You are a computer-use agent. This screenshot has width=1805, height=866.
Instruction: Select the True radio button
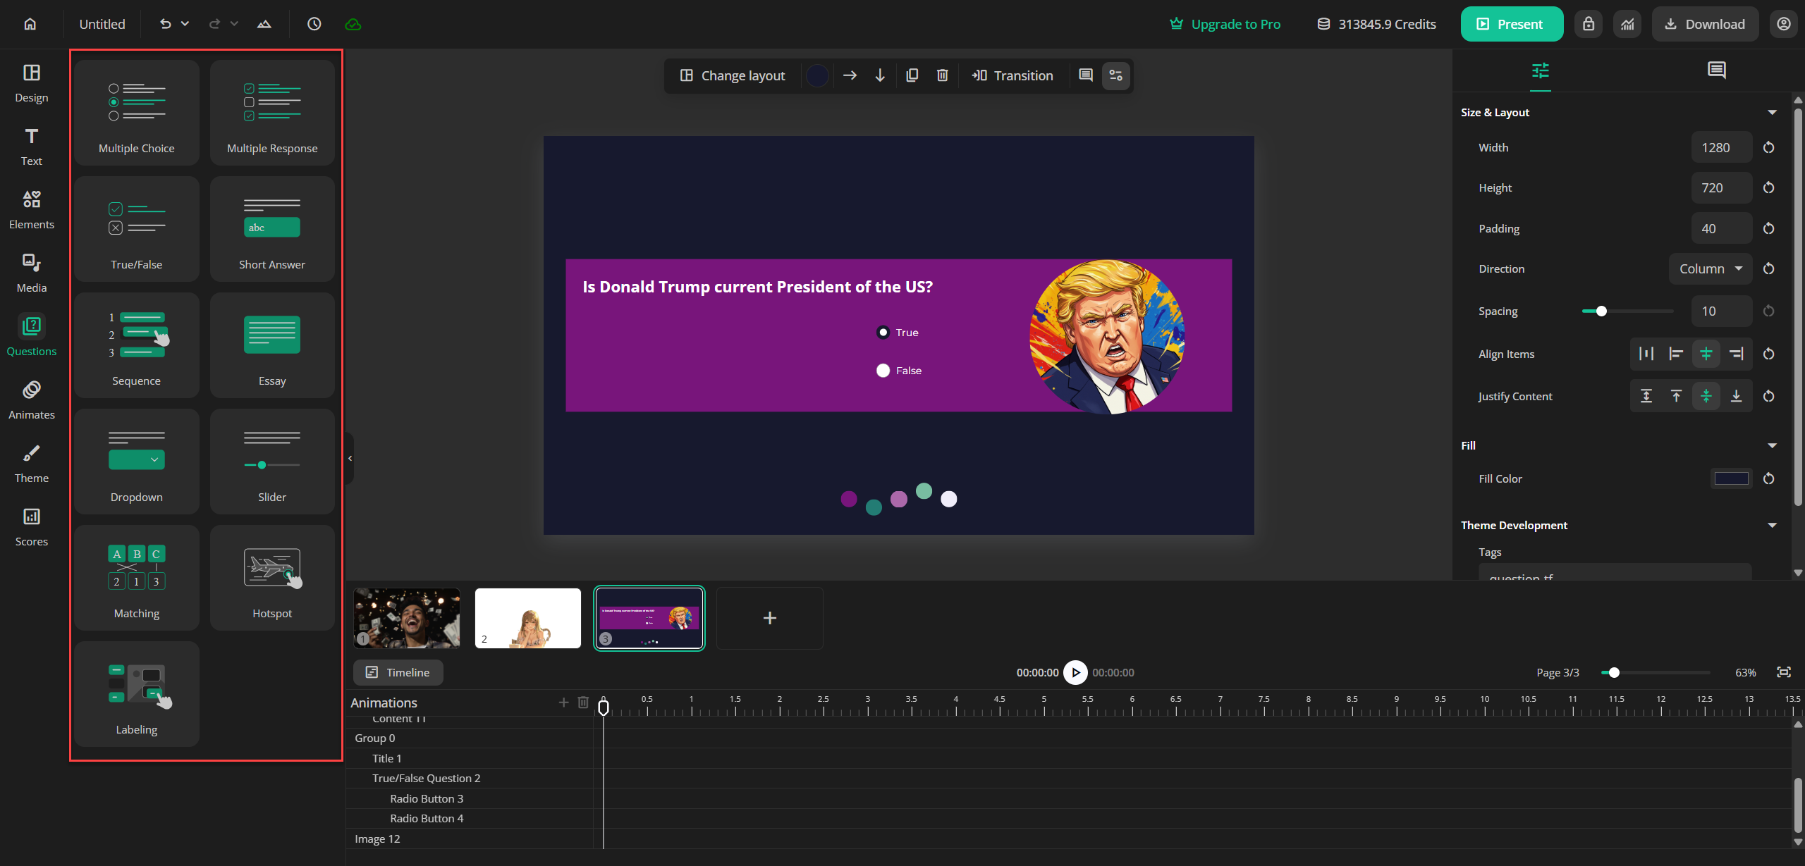[x=883, y=333]
